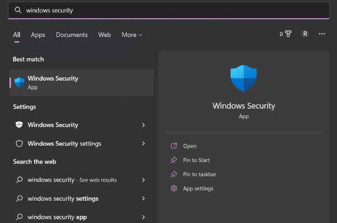Image resolution: width=337 pixels, height=223 pixels.
Task: Click search icon beside 'windows security settings' suggestion
Action: pyautogui.click(x=19, y=198)
